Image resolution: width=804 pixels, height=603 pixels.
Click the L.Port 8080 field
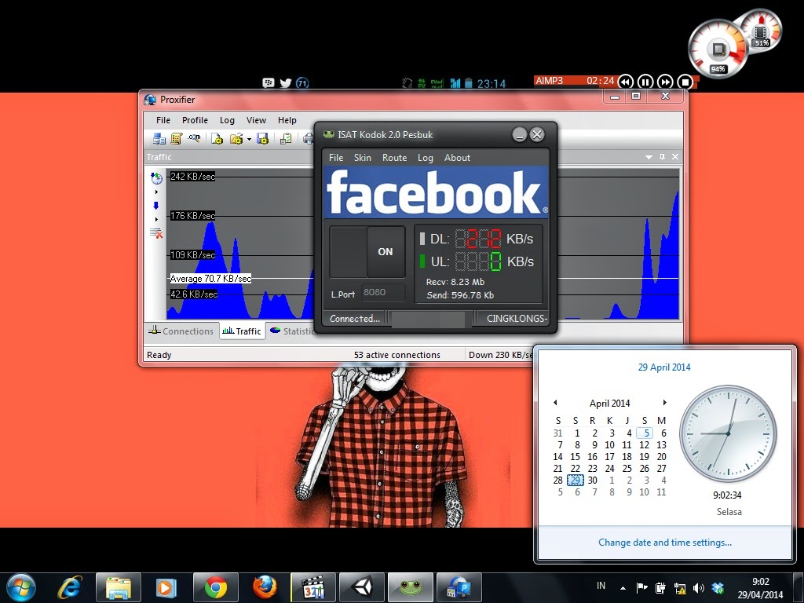(x=383, y=292)
